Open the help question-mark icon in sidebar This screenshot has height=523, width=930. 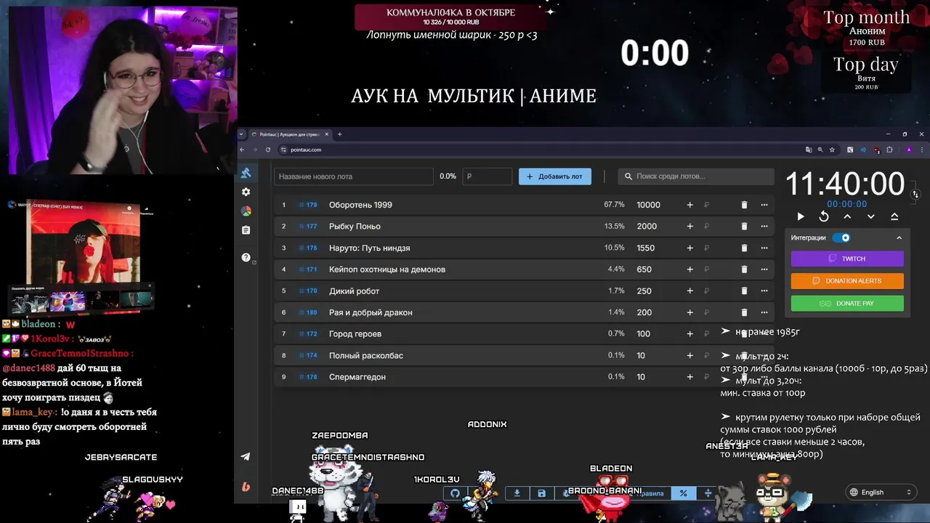click(246, 258)
